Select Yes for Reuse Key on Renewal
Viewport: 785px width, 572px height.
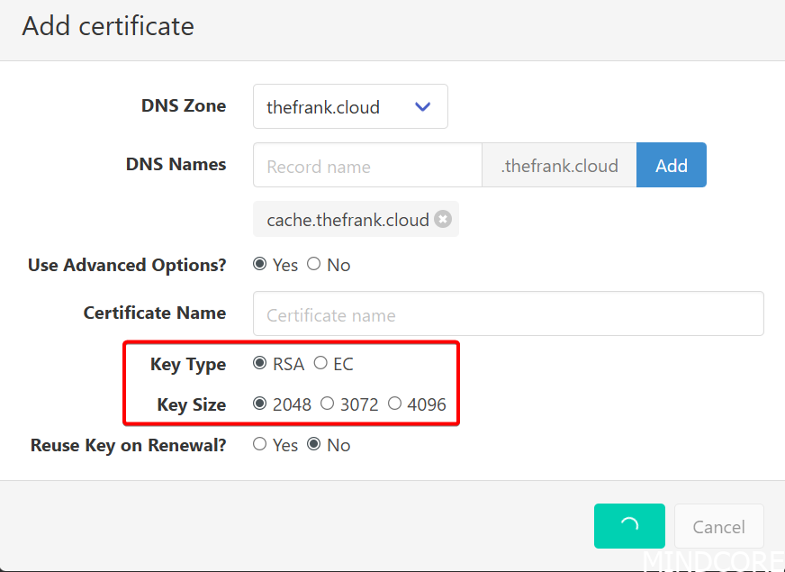coord(260,445)
